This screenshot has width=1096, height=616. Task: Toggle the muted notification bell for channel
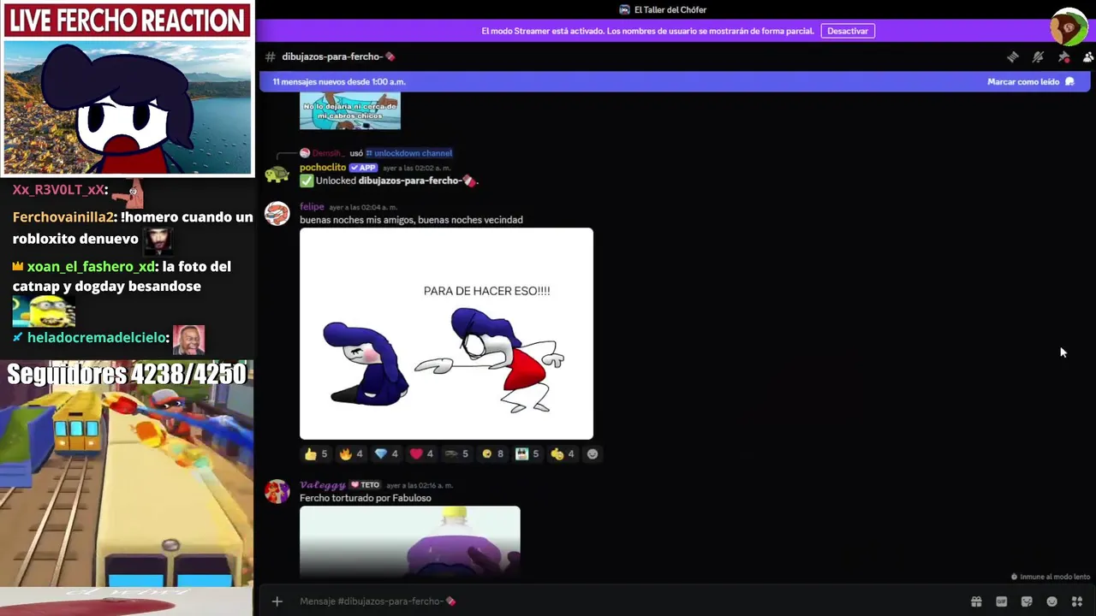point(1038,56)
